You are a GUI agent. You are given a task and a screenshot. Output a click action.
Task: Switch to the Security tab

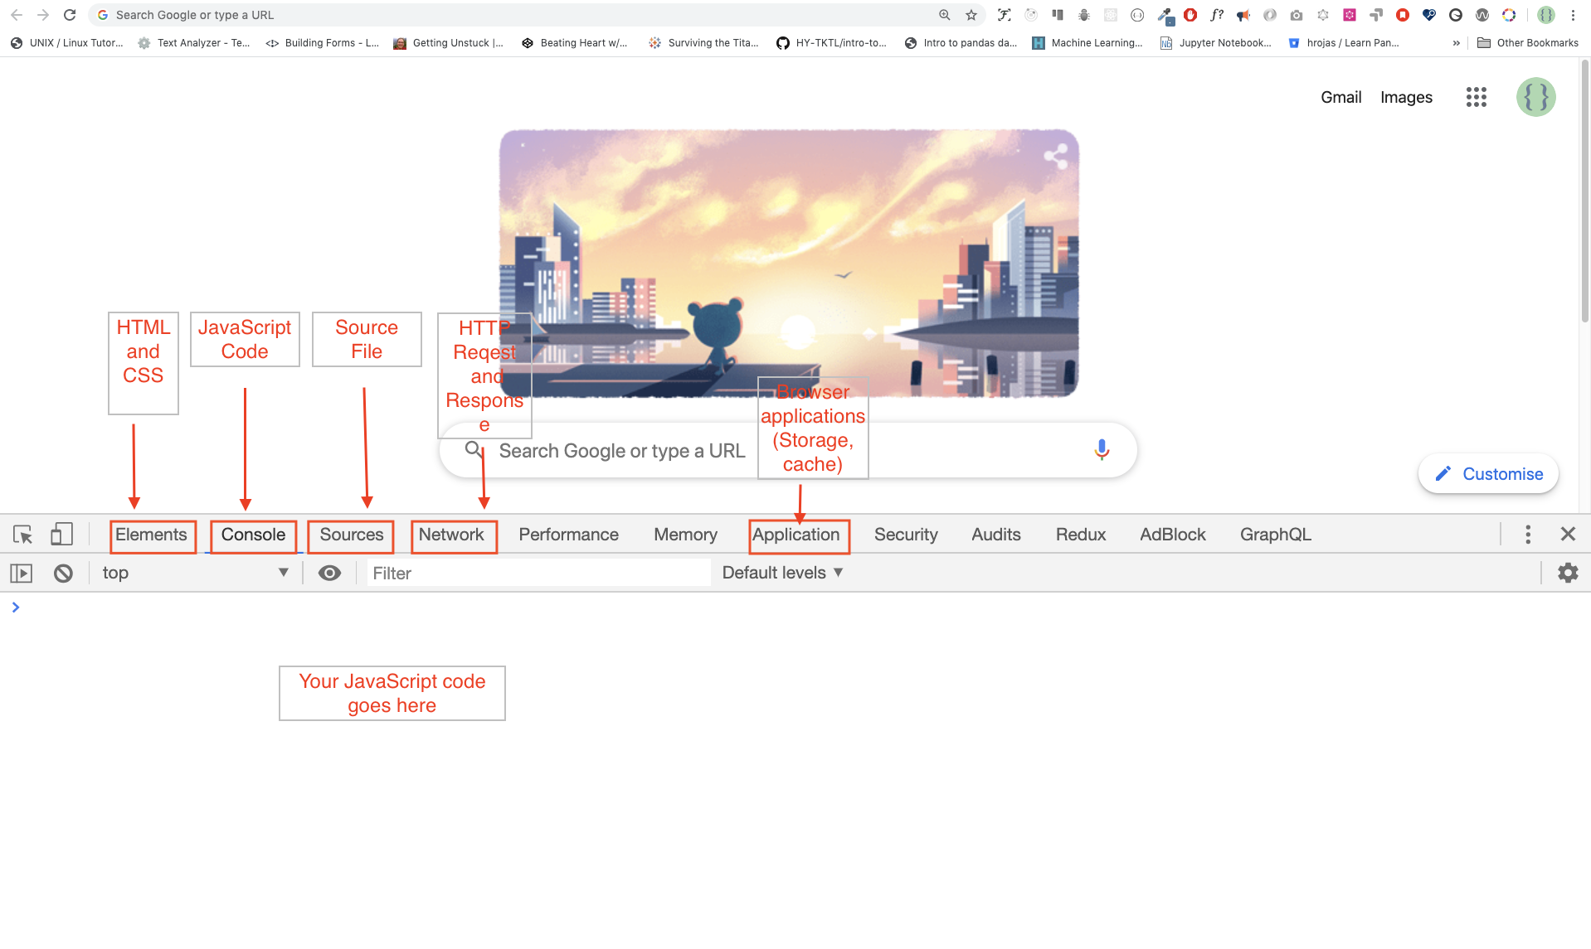pos(906,535)
